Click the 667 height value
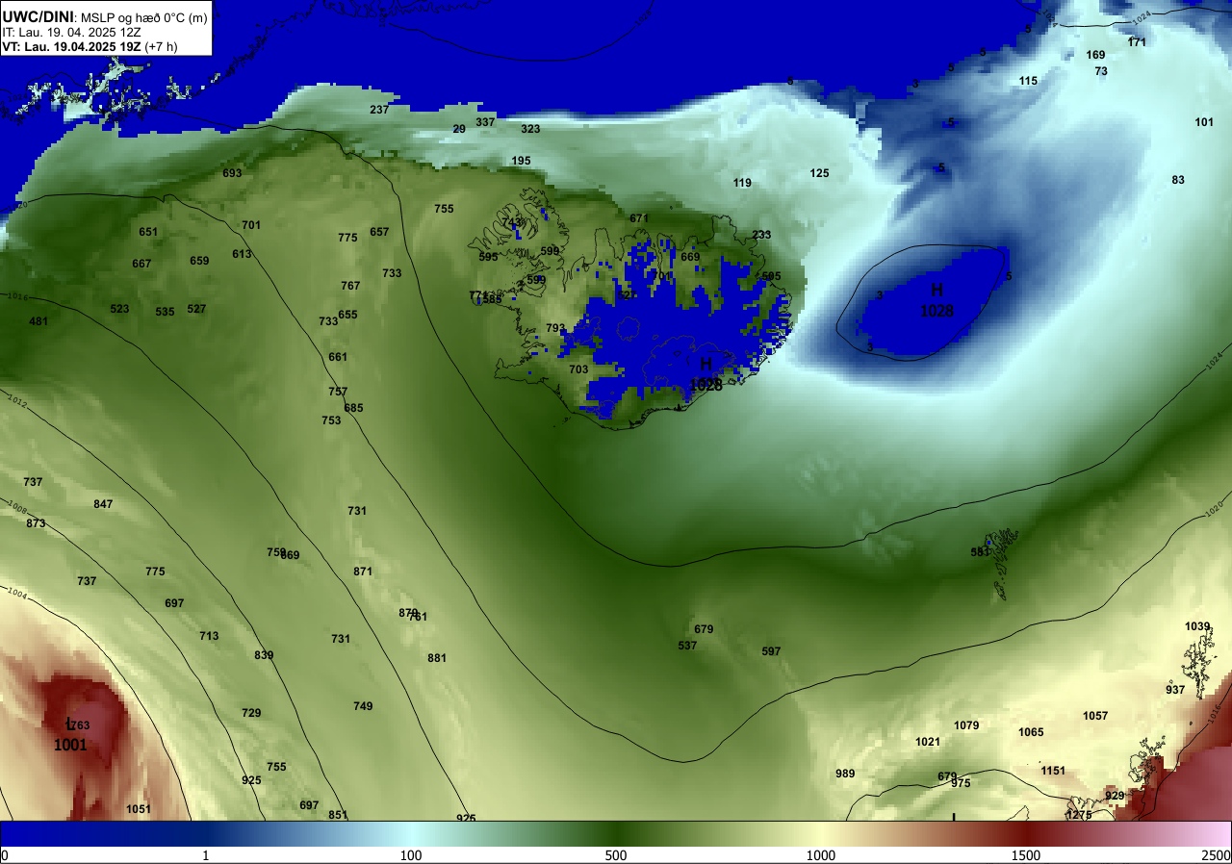Viewport: 1232px width, 864px height. [141, 264]
